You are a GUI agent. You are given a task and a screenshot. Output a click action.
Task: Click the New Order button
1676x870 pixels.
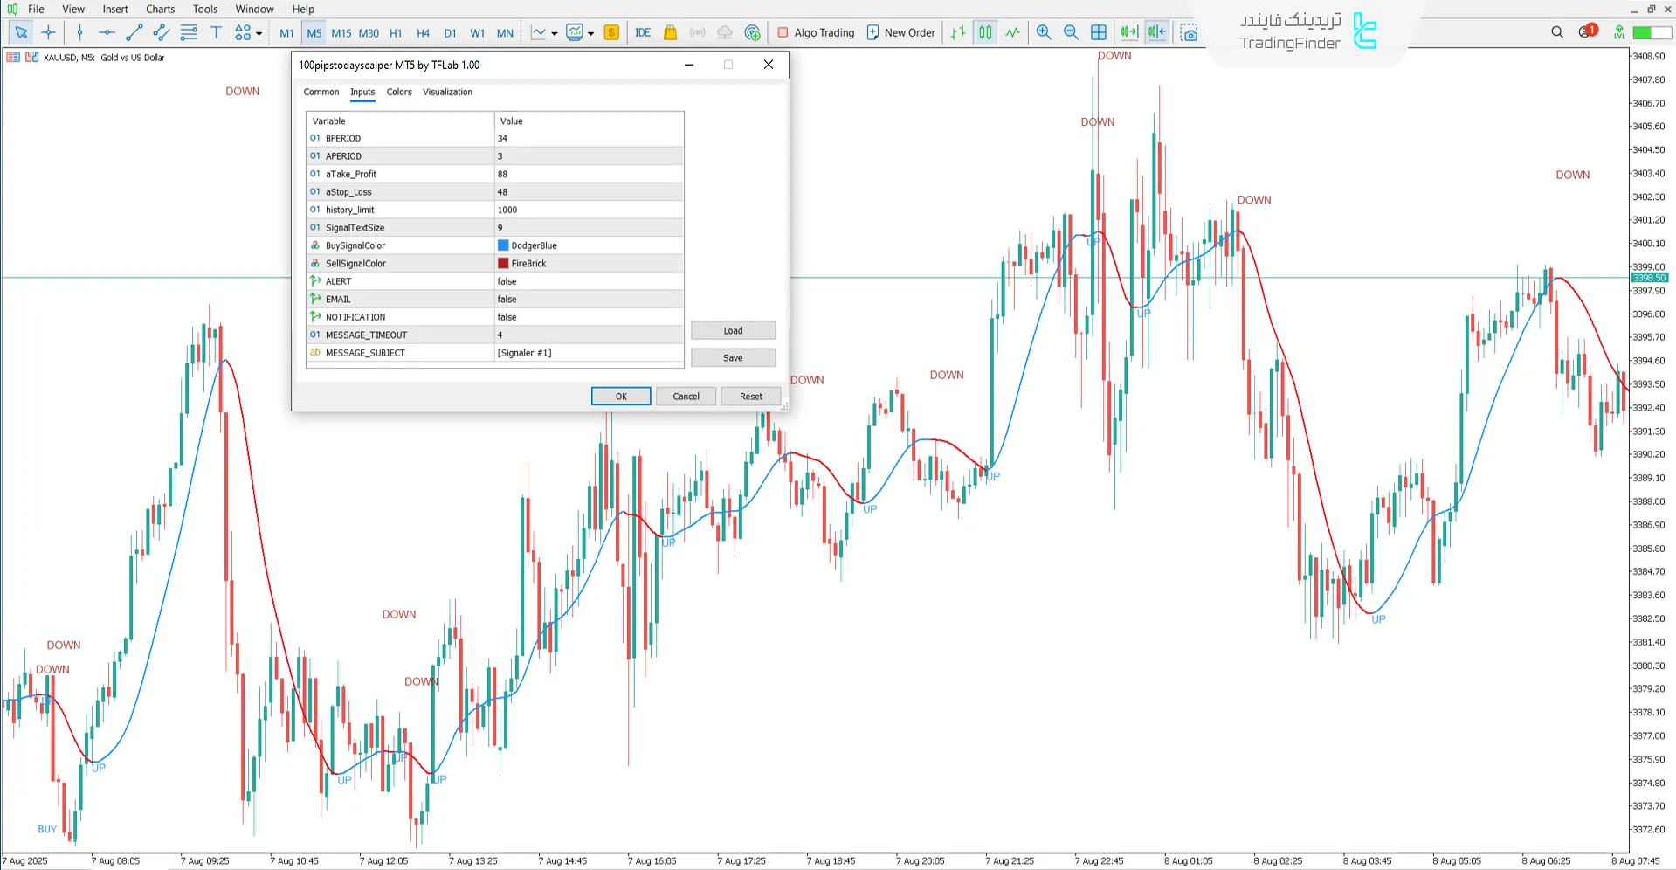(901, 32)
